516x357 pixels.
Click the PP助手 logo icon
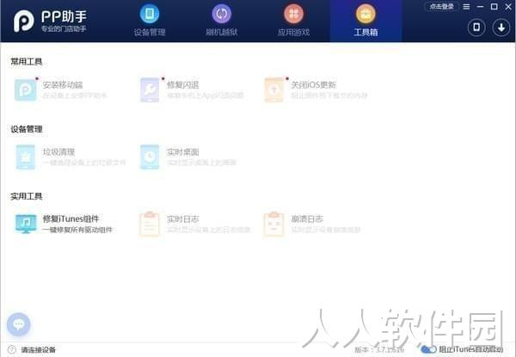coord(24,21)
